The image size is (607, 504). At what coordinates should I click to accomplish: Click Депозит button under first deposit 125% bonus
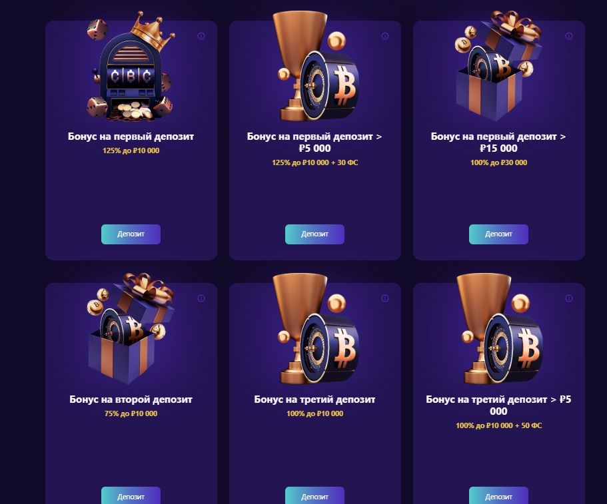point(131,234)
